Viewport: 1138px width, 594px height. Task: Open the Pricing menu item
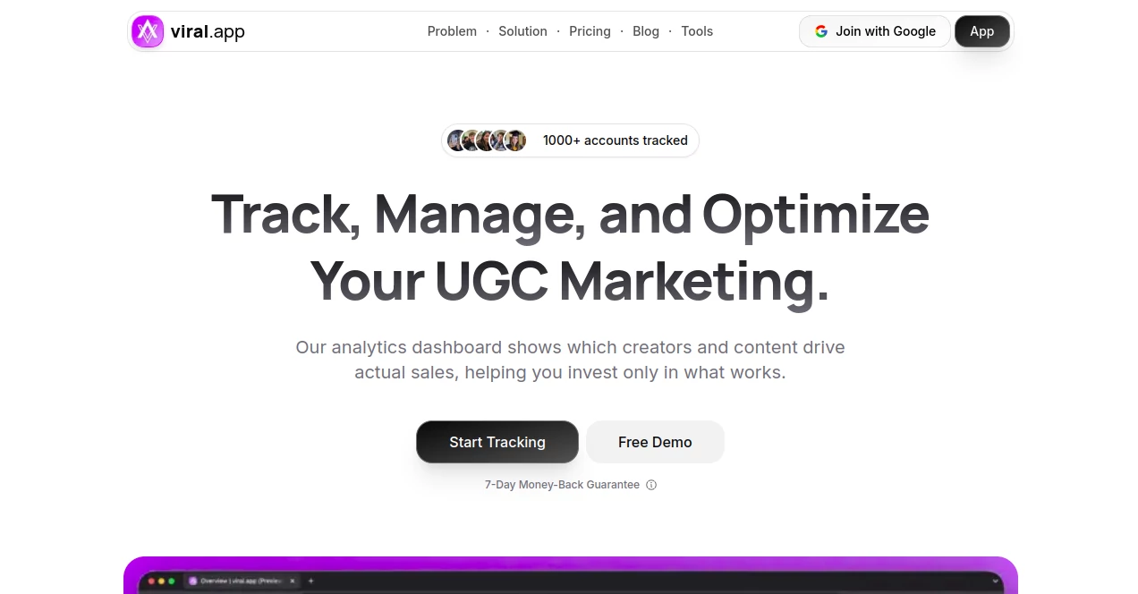pos(590,31)
